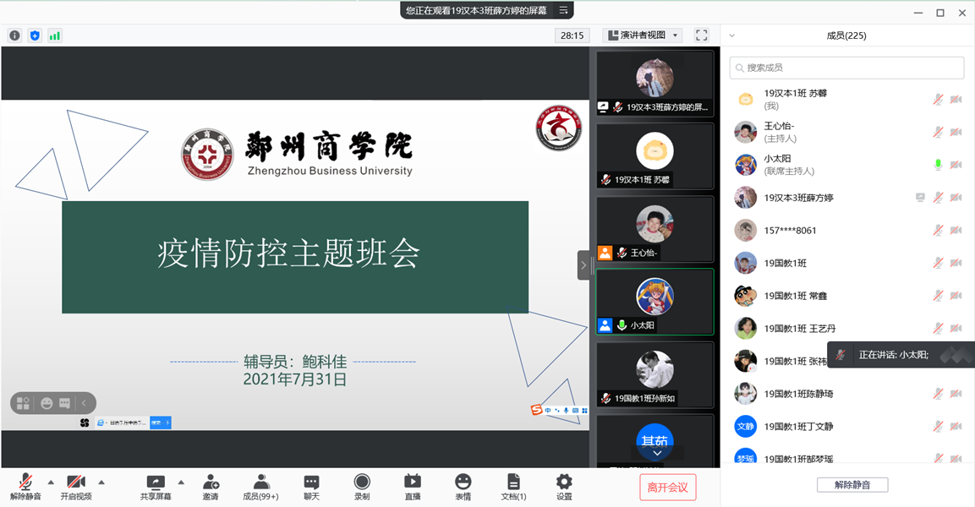Image resolution: width=975 pixels, height=507 pixels.
Task: Click the screen share icon beside 19汉本3班薛方婷
Action: (920, 198)
